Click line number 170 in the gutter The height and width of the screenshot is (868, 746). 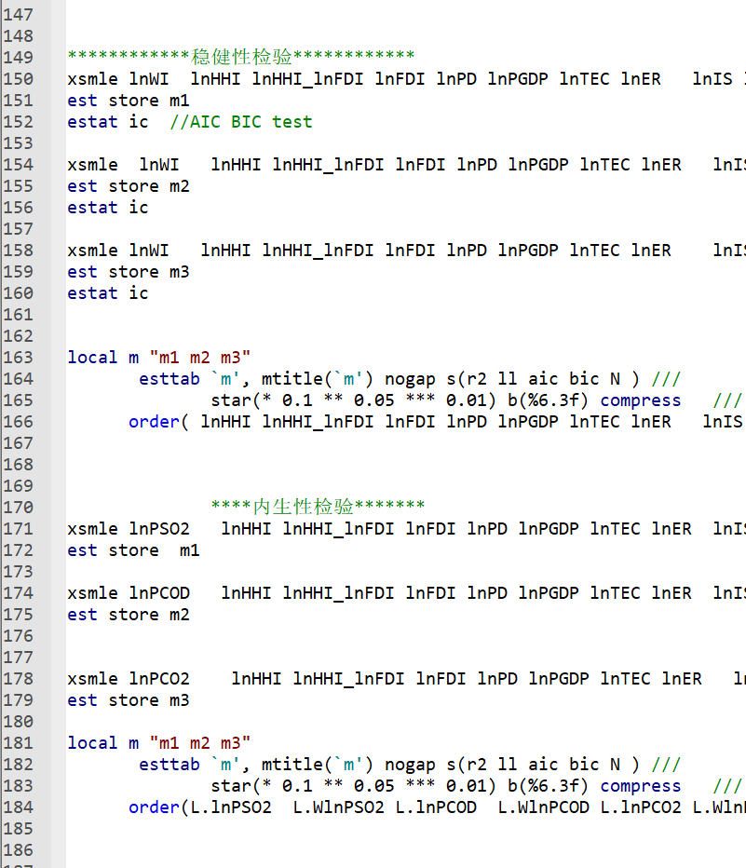pyautogui.click(x=19, y=508)
